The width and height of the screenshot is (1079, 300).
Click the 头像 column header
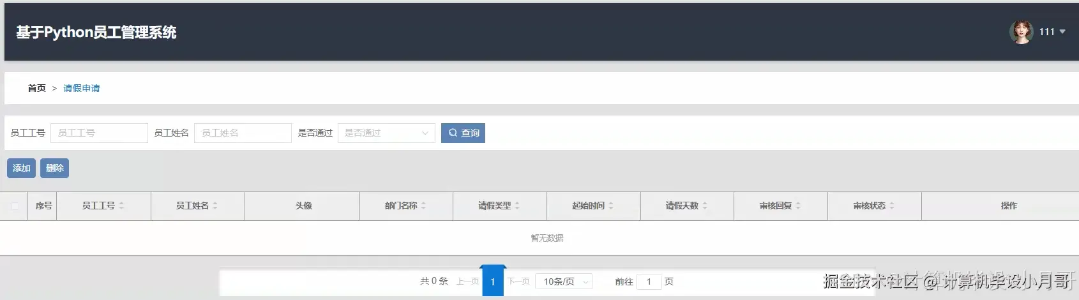pos(303,206)
